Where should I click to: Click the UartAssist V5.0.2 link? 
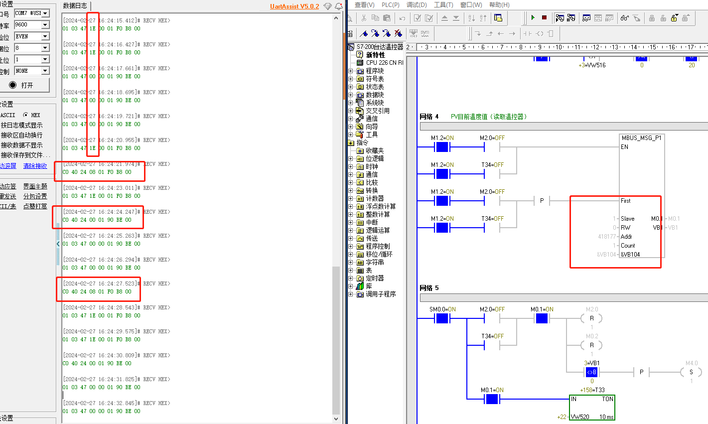click(x=294, y=6)
